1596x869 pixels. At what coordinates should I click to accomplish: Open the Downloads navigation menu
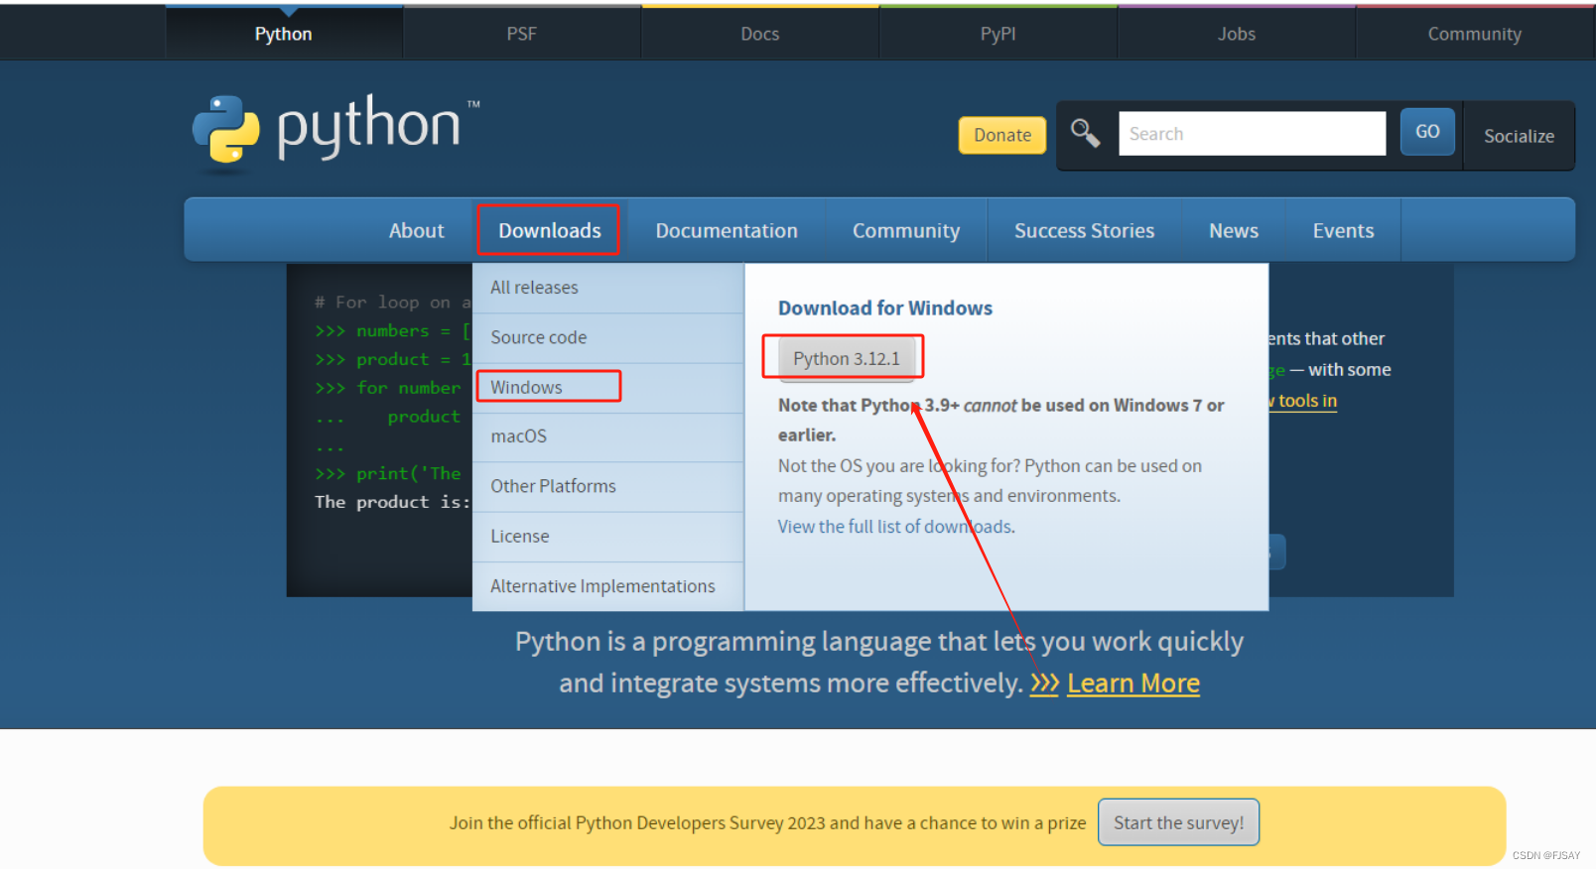[550, 230]
